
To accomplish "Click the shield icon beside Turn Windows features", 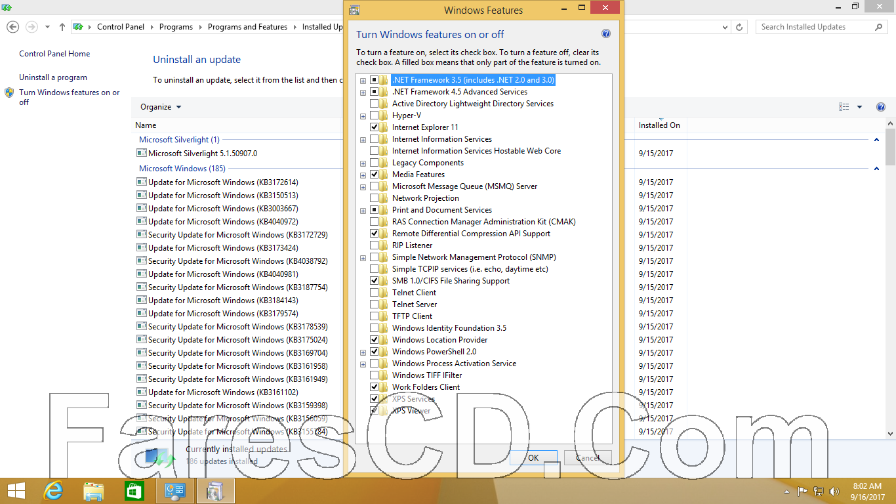I will tap(9, 93).
